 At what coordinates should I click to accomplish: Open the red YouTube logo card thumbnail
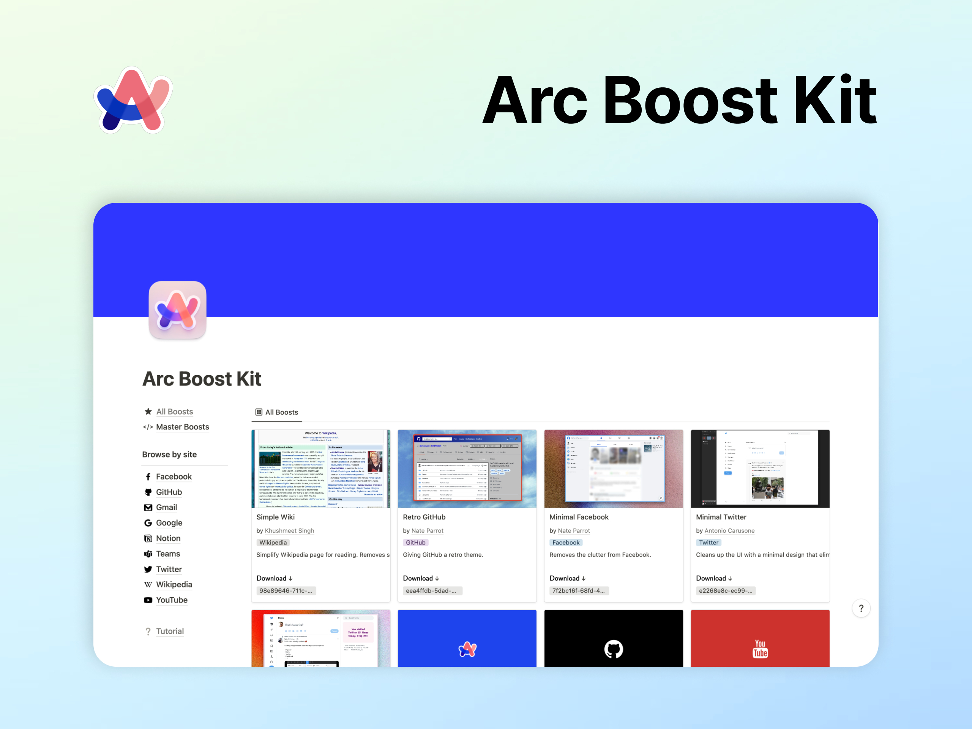click(760, 638)
